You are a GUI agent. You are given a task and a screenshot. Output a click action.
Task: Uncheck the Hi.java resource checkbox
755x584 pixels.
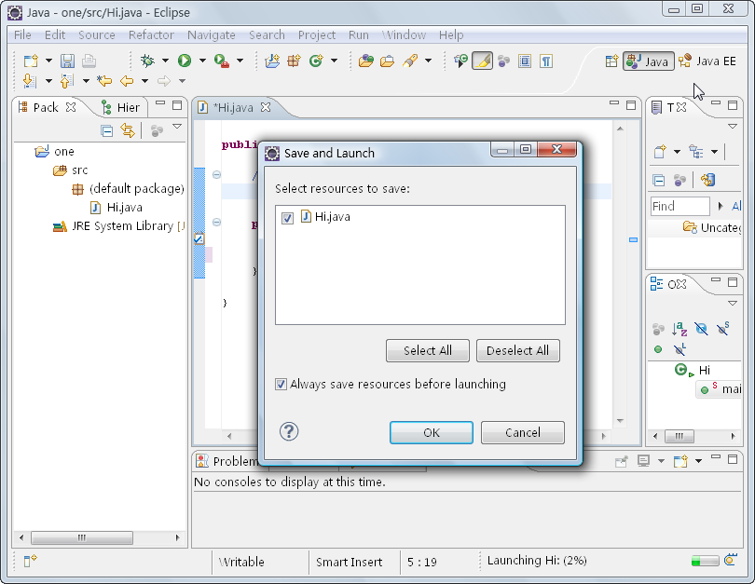pyautogui.click(x=287, y=218)
